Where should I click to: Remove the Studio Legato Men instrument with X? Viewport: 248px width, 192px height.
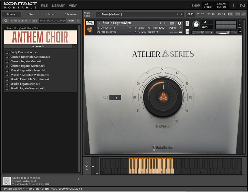(240, 21)
